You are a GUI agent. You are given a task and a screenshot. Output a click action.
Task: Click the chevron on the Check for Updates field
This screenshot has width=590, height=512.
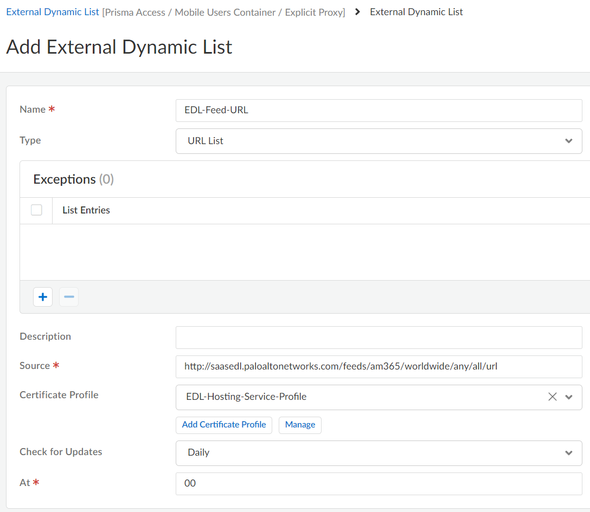coord(568,452)
